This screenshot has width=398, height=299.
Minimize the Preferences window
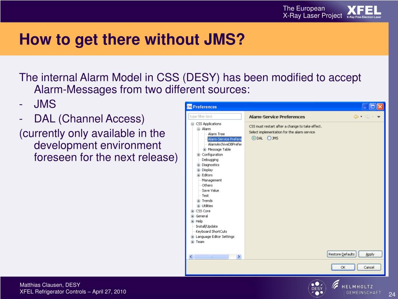[x=365, y=107]
